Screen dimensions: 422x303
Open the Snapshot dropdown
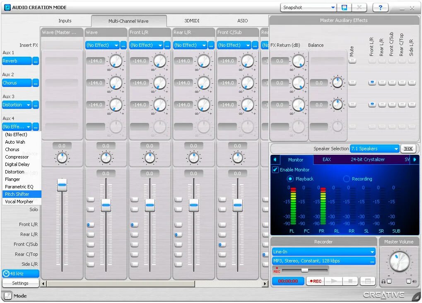point(309,7)
